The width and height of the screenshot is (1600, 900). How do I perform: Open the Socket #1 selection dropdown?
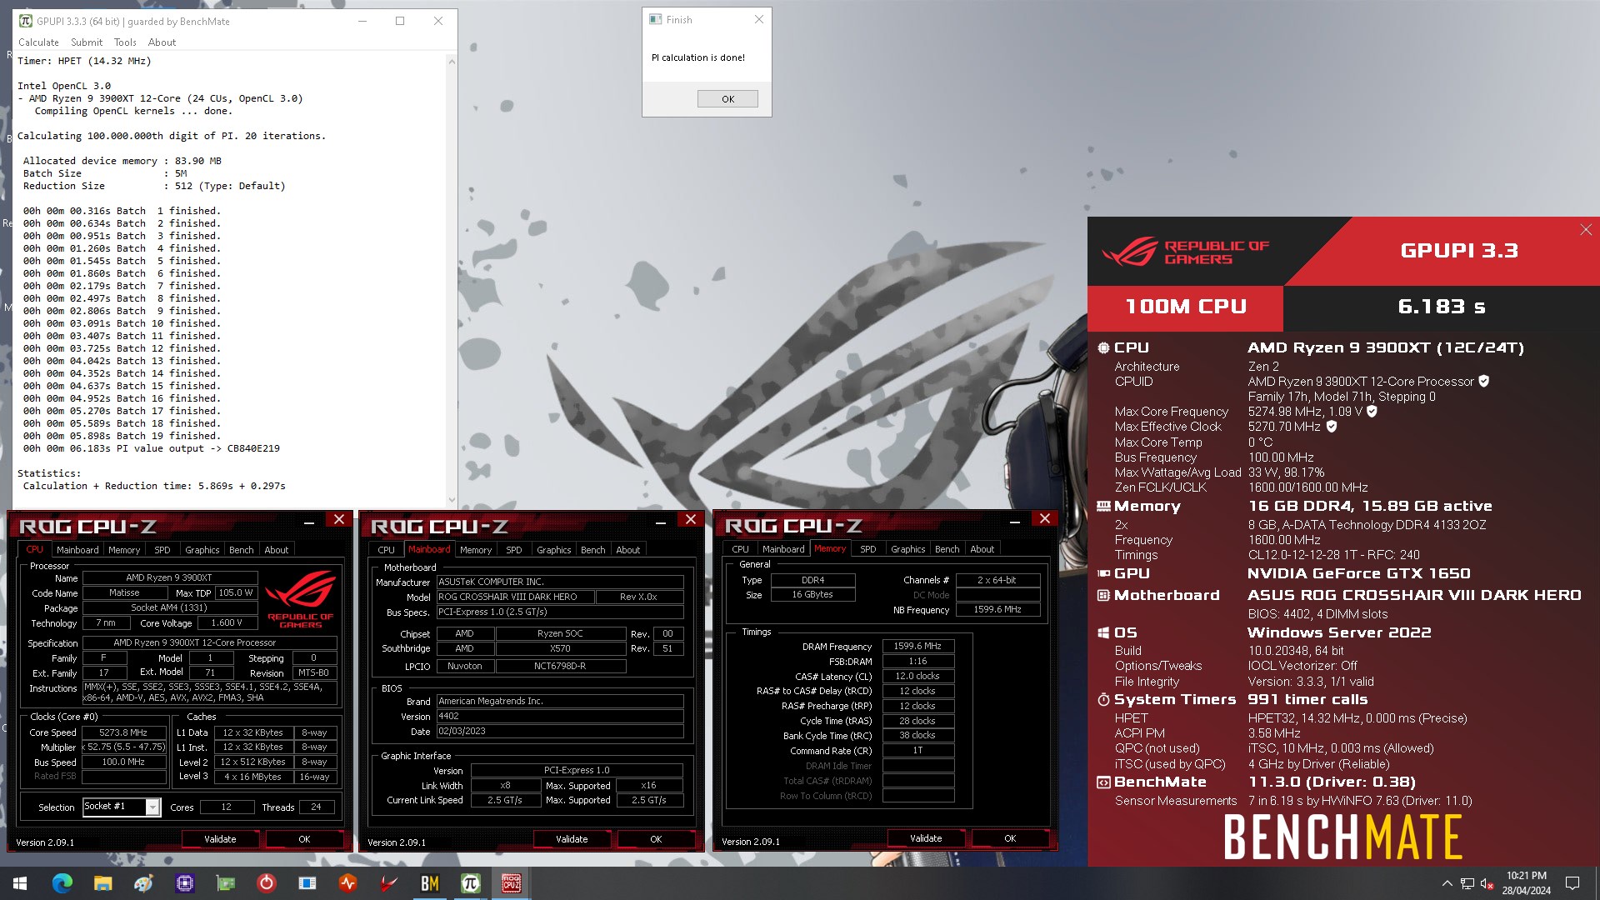[x=152, y=807]
